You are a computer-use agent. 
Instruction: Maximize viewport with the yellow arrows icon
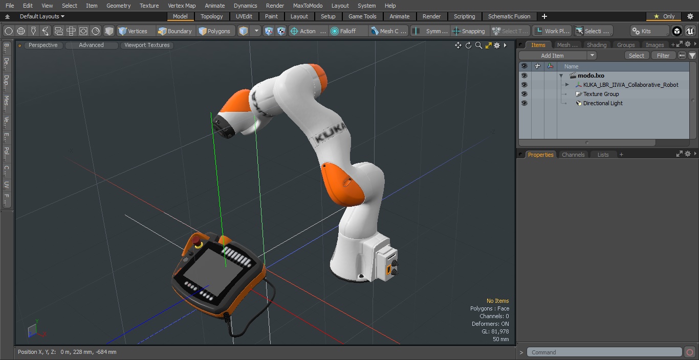pyautogui.click(x=488, y=45)
